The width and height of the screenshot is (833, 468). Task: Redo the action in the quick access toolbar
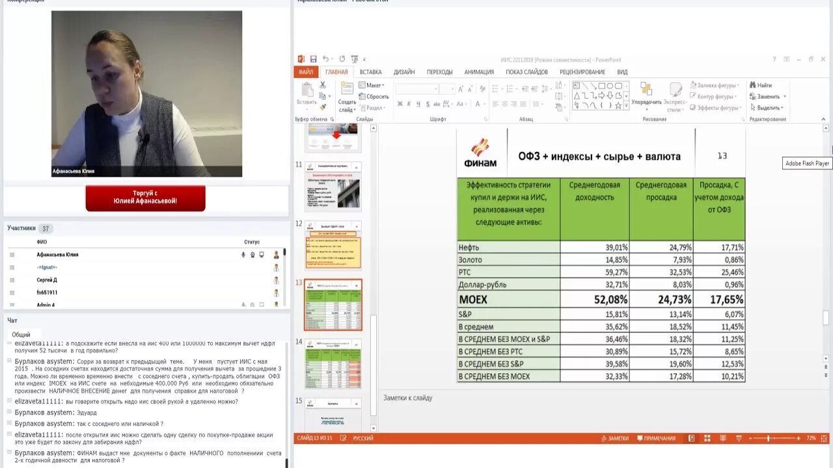tap(342, 59)
